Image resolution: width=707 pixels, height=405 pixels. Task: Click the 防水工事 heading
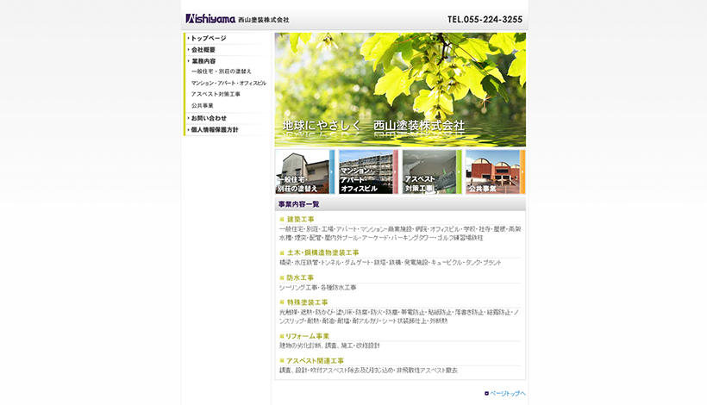click(300, 277)
